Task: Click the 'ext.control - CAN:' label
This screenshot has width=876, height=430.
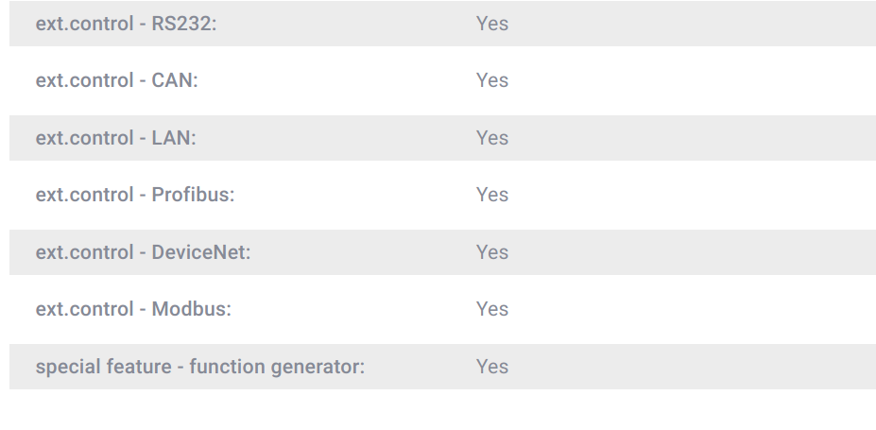Action: click(x=116, y=80)
